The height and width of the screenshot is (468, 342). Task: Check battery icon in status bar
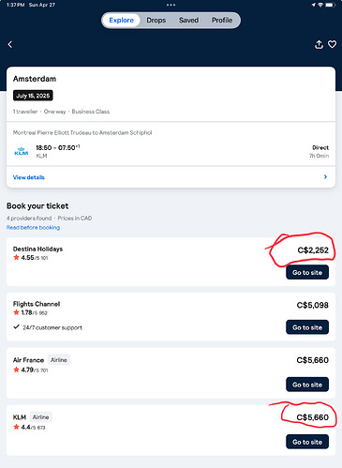[x=330, y=5]
